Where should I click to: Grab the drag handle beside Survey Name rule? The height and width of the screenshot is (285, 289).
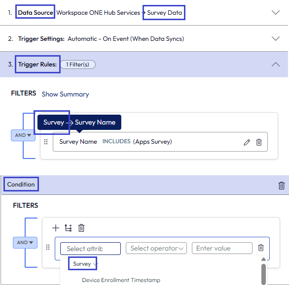click(x=46, y=142)
